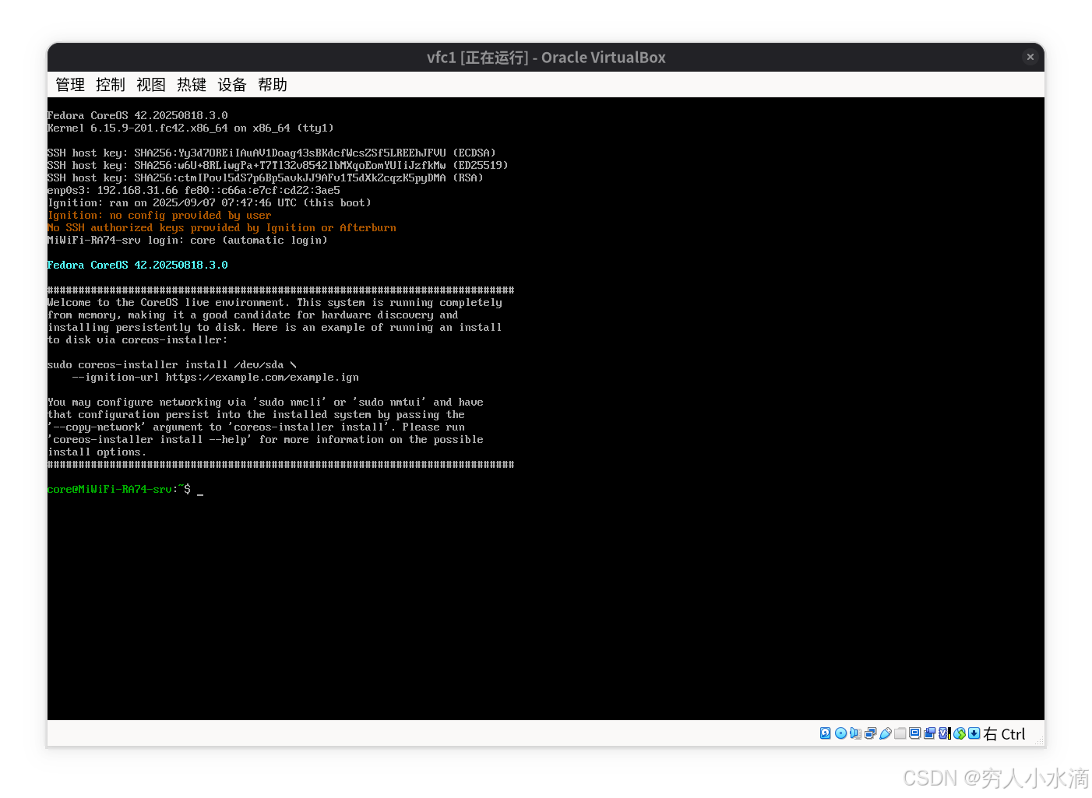
Task: Close the VirtualBox VM window
Action: click(x=1030, y=57)
